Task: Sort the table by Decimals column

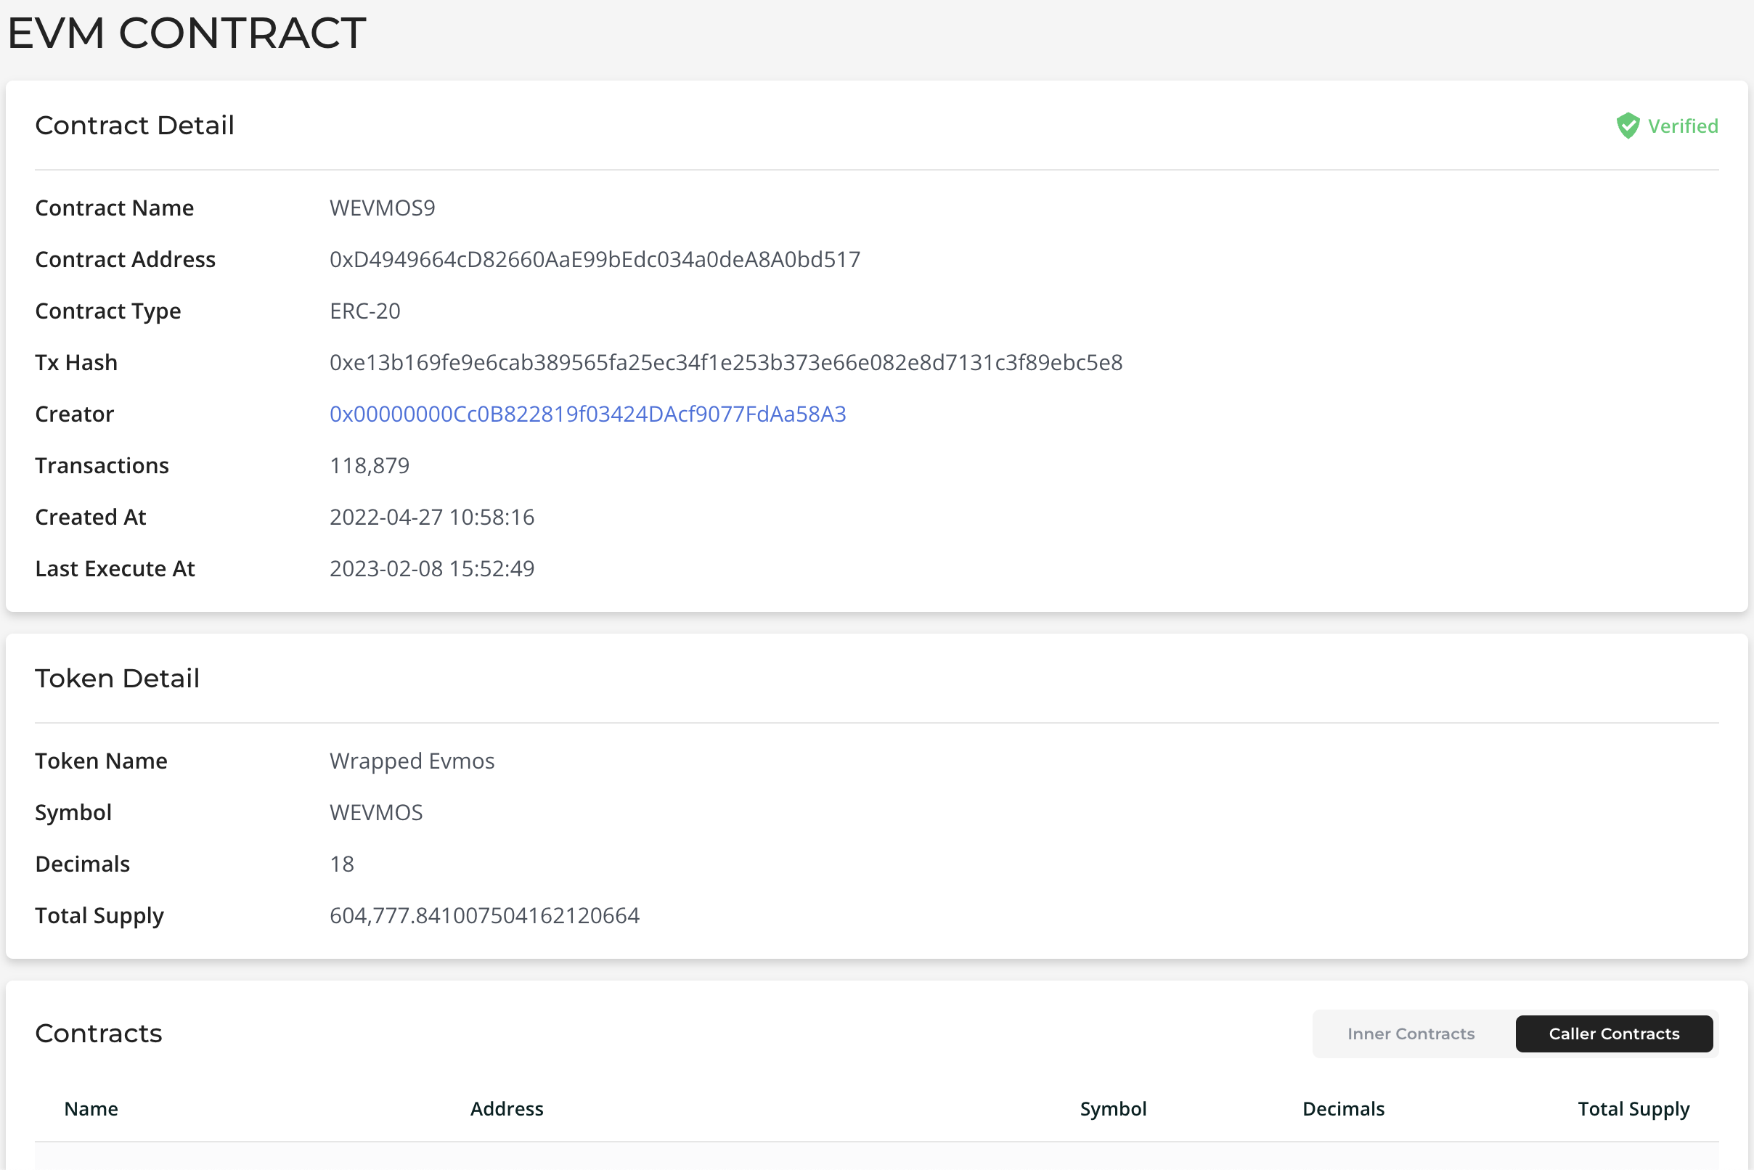Action: pyautogui.click(x=1343, y=1109)
